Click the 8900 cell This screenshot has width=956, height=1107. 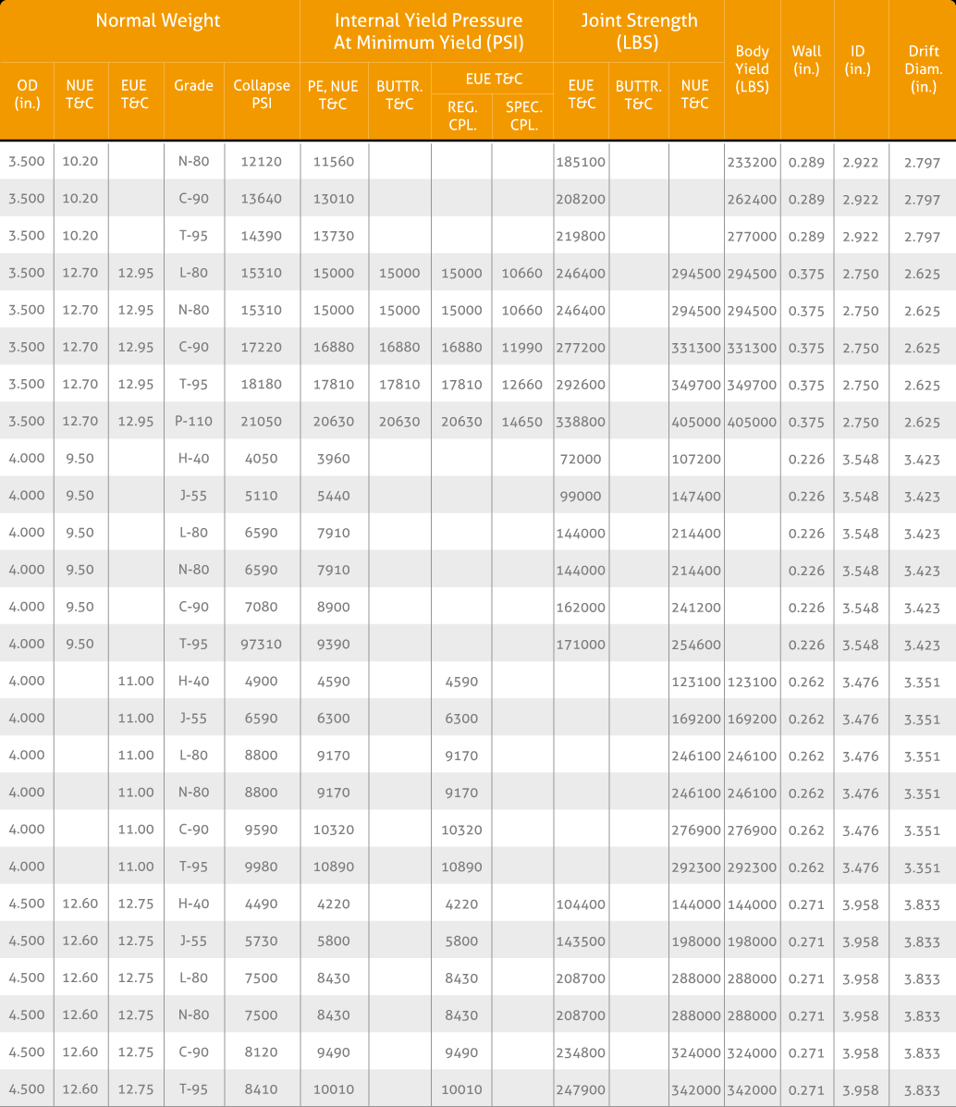333,608
